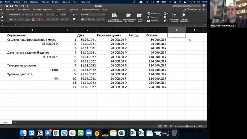The height and width of the screenshot is (139, 247).
Task: Open Trash in the Dock
Action: (174, 133)
